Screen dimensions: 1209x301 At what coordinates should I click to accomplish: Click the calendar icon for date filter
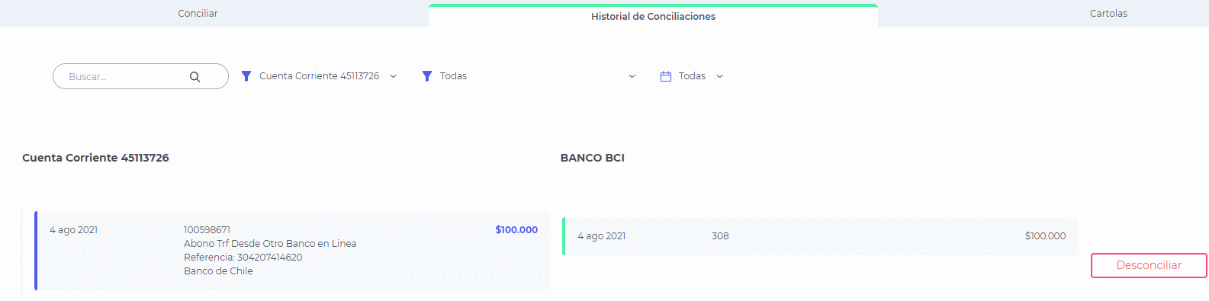tap(666, 76)
